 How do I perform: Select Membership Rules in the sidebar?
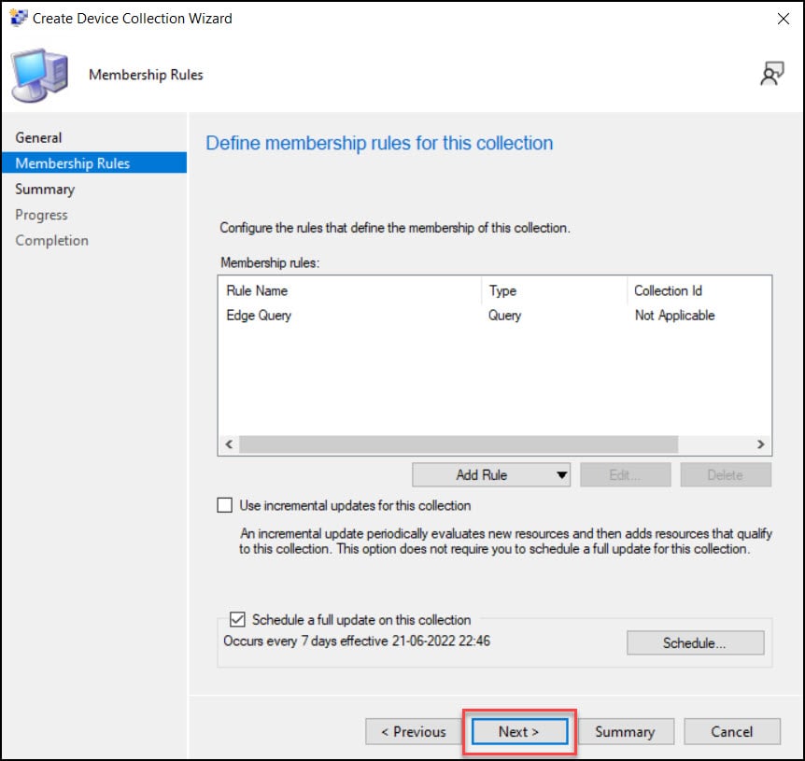94,162
